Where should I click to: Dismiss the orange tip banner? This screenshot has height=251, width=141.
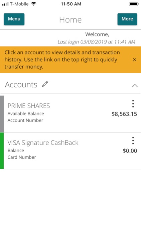(x=135, y=60)
